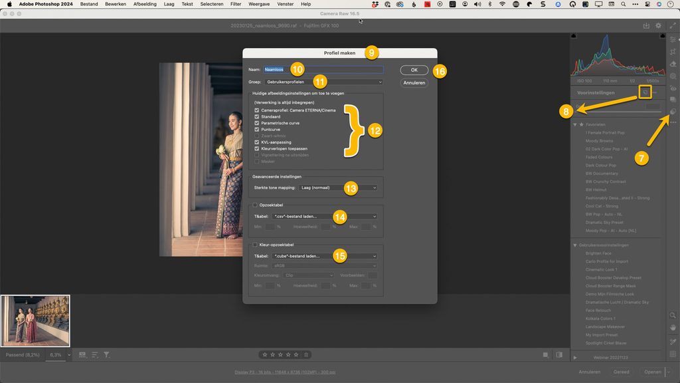Open the Snapshots panel icon
The image size is (680, 383).
(x=673, y=100)
